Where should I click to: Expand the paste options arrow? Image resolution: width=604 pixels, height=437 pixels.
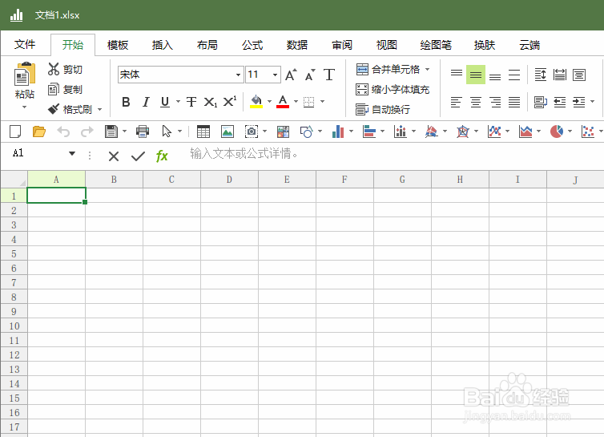[24, 107]
